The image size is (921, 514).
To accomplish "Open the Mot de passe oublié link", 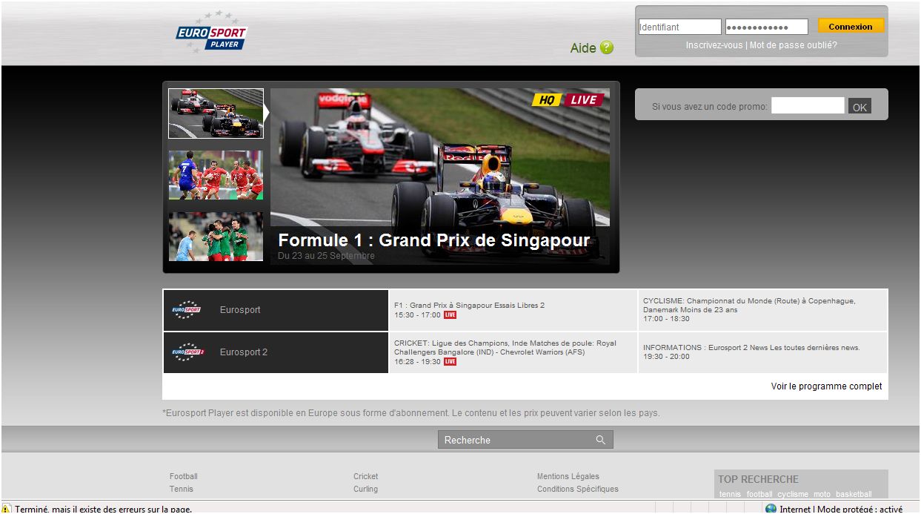I will click(794, 45).
